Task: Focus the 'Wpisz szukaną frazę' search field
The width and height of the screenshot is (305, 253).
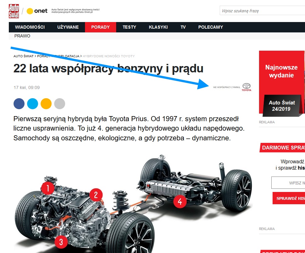Action: tap(262, 11)
